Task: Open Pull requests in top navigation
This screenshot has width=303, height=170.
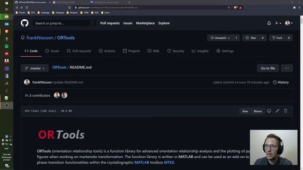Action: click(x=110, y=23)
